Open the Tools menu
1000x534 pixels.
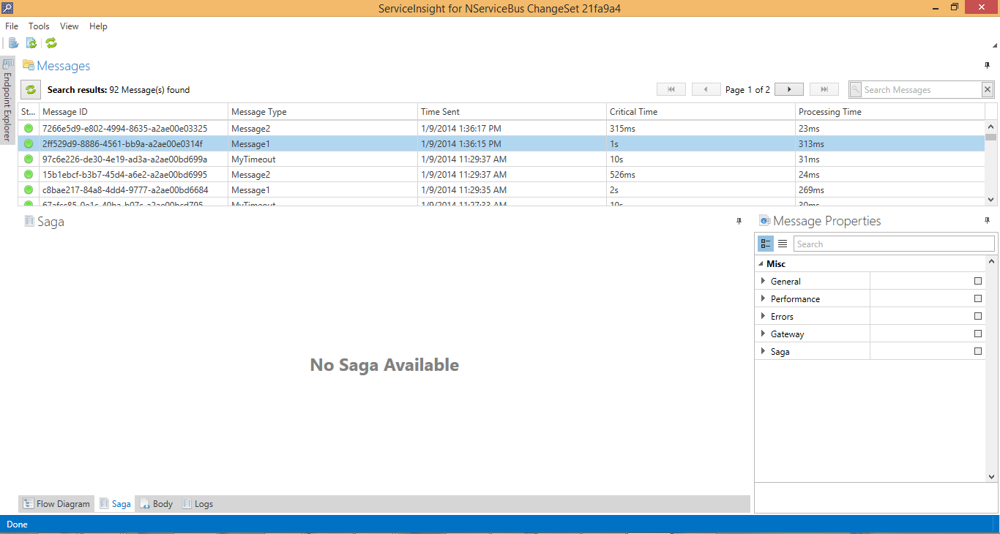39,26
